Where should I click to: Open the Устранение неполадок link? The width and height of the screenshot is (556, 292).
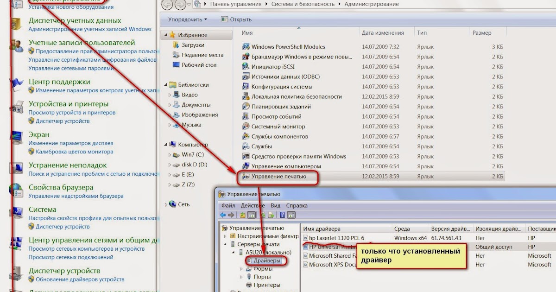(68, 165)
